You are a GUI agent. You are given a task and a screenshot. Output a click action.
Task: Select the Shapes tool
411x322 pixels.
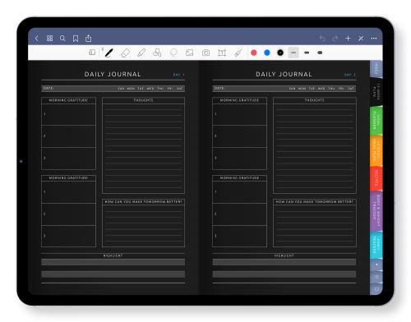tap(157, 53)
